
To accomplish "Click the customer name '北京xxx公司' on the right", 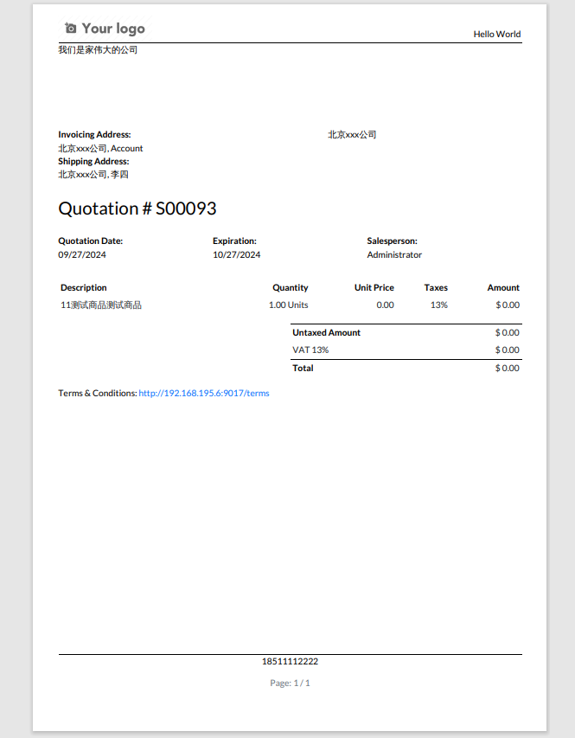I will [x=352, y=135].
